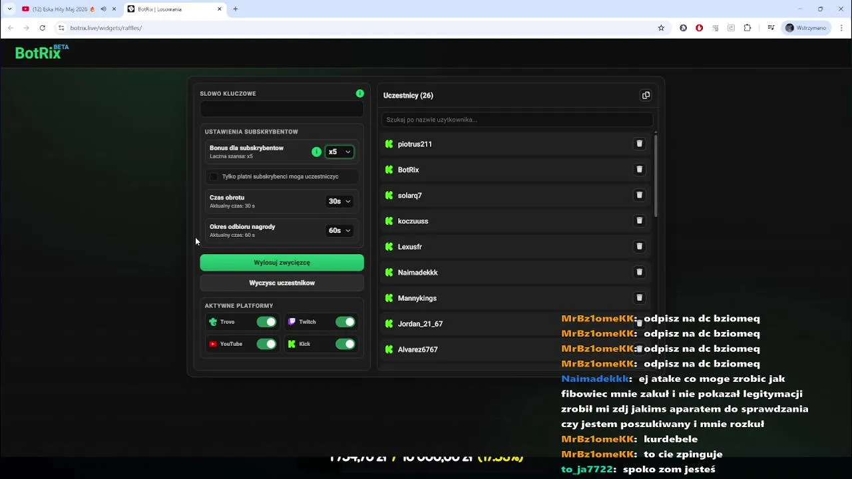Click the participant search field

[x=517, y=120]
